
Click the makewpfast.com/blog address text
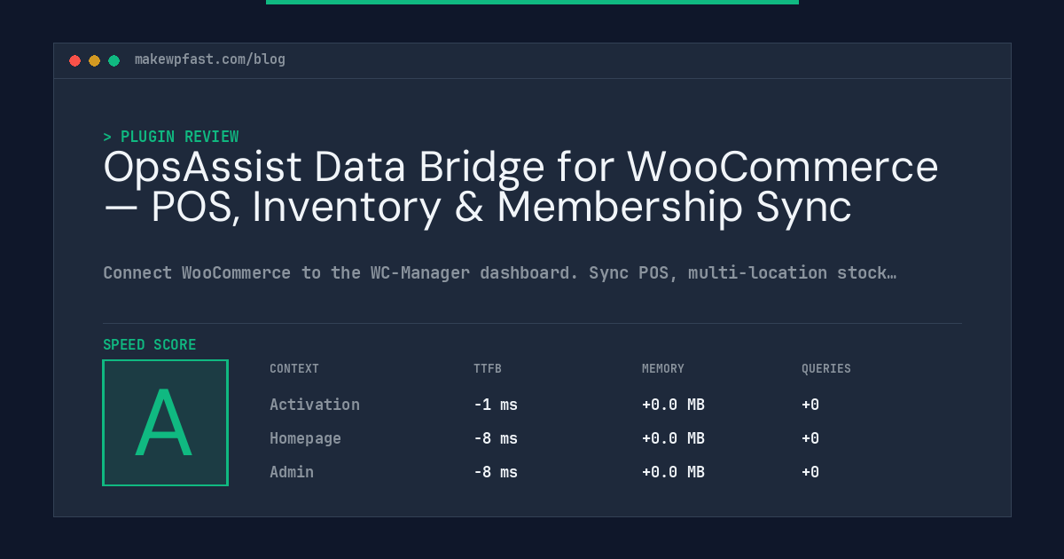tap(210, 59)
